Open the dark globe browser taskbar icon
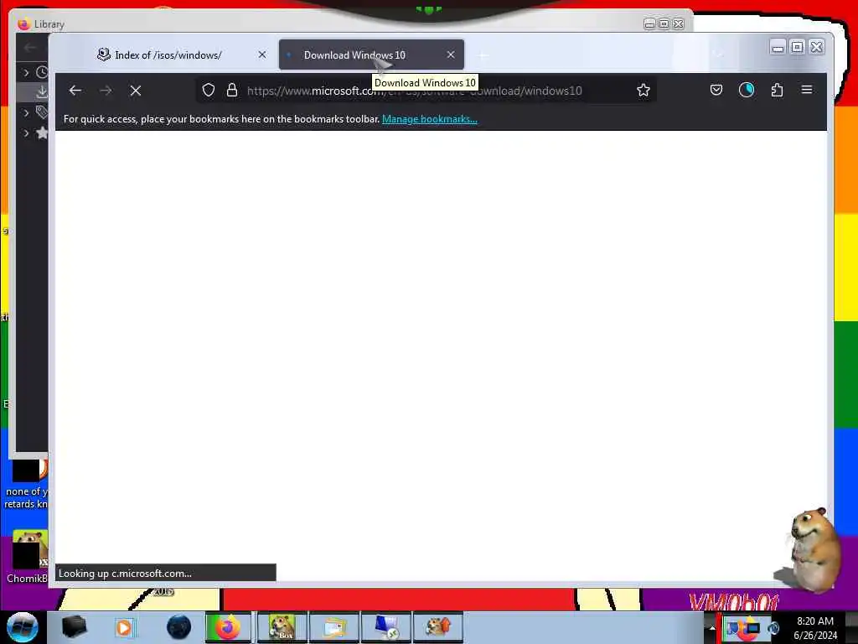 [x=179, y=627]
